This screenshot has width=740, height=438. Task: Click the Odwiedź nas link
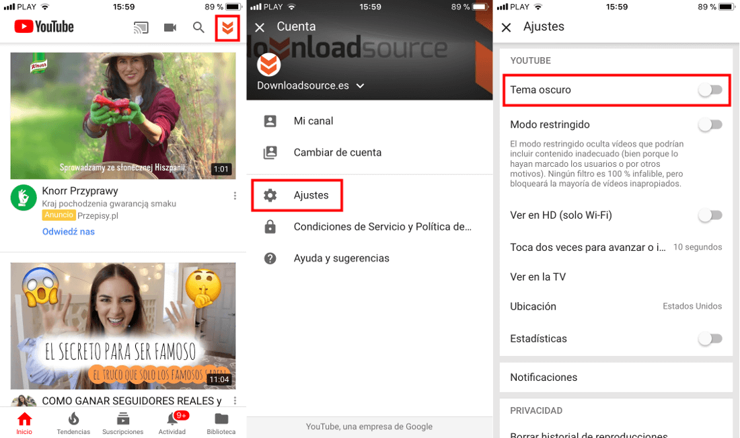click(69, 231)
